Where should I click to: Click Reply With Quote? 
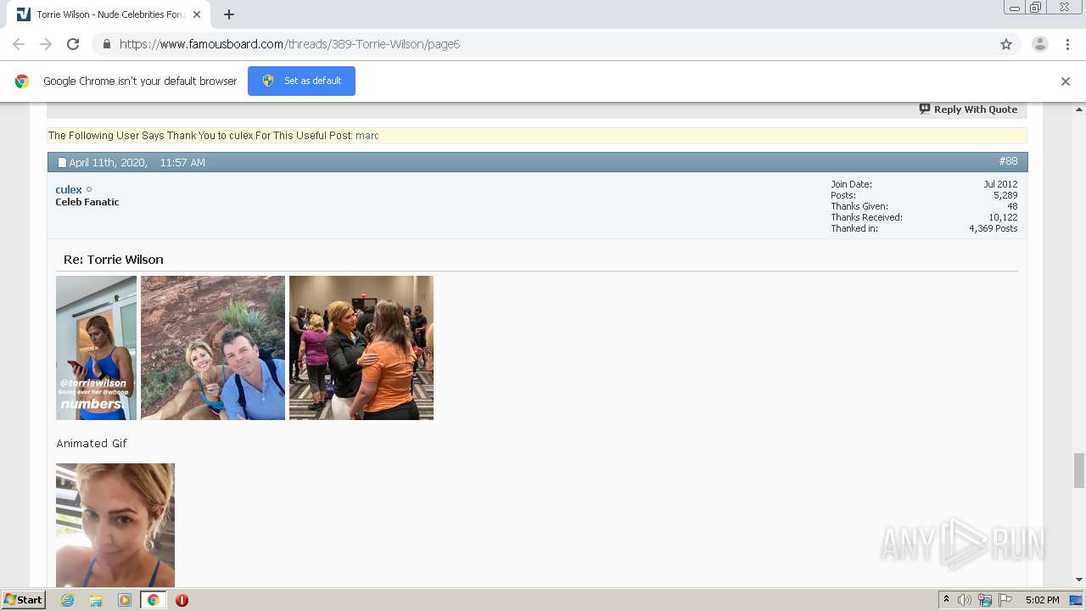tap(968, 109)
